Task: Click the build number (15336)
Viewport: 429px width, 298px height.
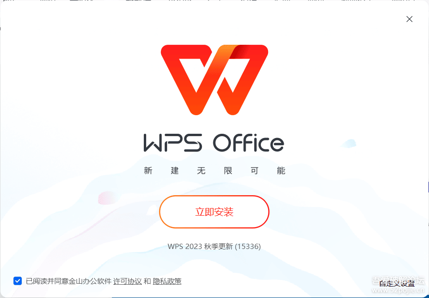Action: pyautogui.click(x=248, y=247)
